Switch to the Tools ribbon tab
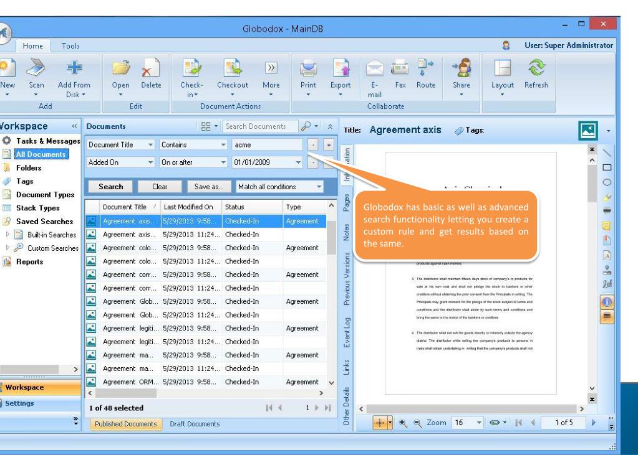This screenshot has width=638, height=455. [70, 46]
